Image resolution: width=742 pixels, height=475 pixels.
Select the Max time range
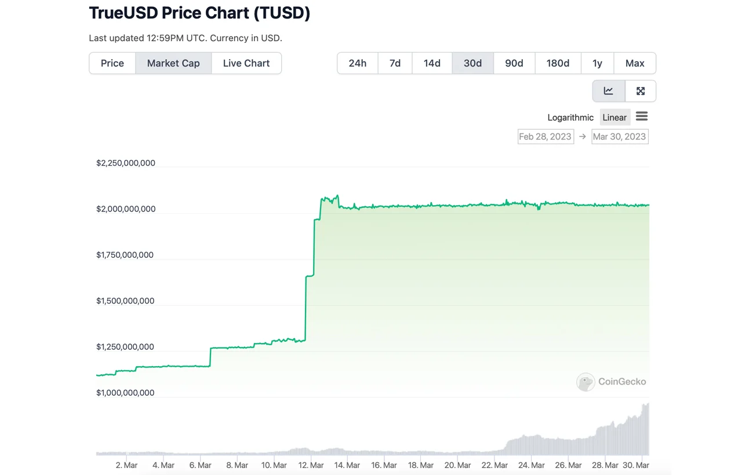coord(635,63)
